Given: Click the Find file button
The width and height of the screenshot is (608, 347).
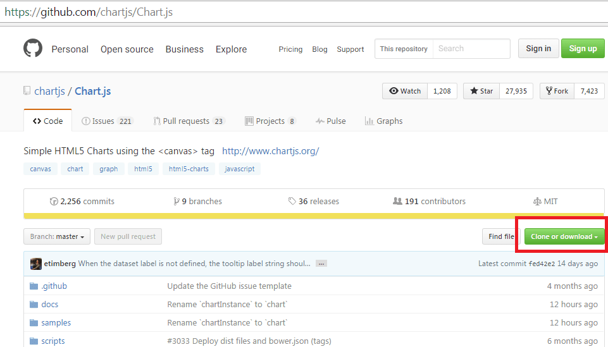Looking at the screenshot, I should click(x=501, y=236).
